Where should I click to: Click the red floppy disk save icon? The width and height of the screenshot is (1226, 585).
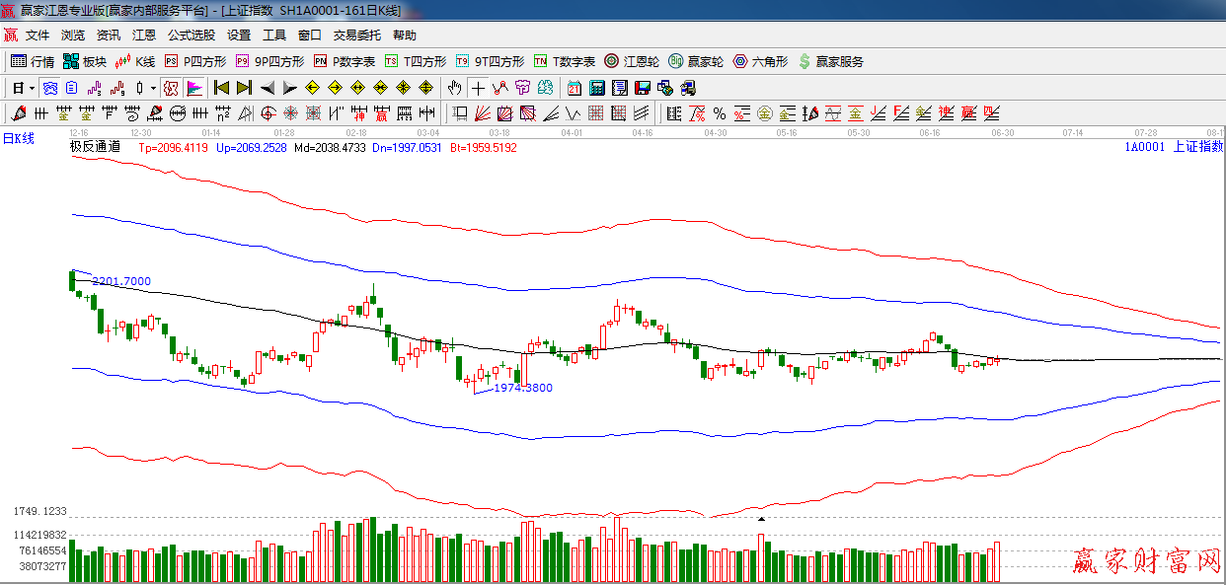[643, 88]
